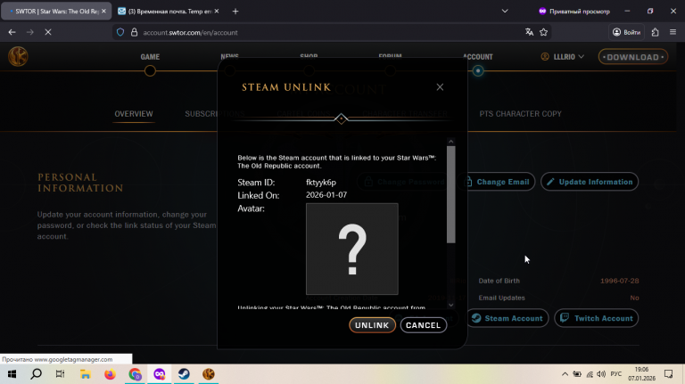Click the Войти sign-in button
Image resolution: width=685 pixels, height=384 pixels.
[x=626, y=32]
